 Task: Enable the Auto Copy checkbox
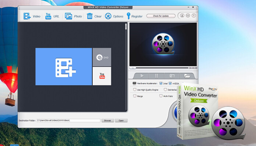pyautogui.click(x=161, y=96)
